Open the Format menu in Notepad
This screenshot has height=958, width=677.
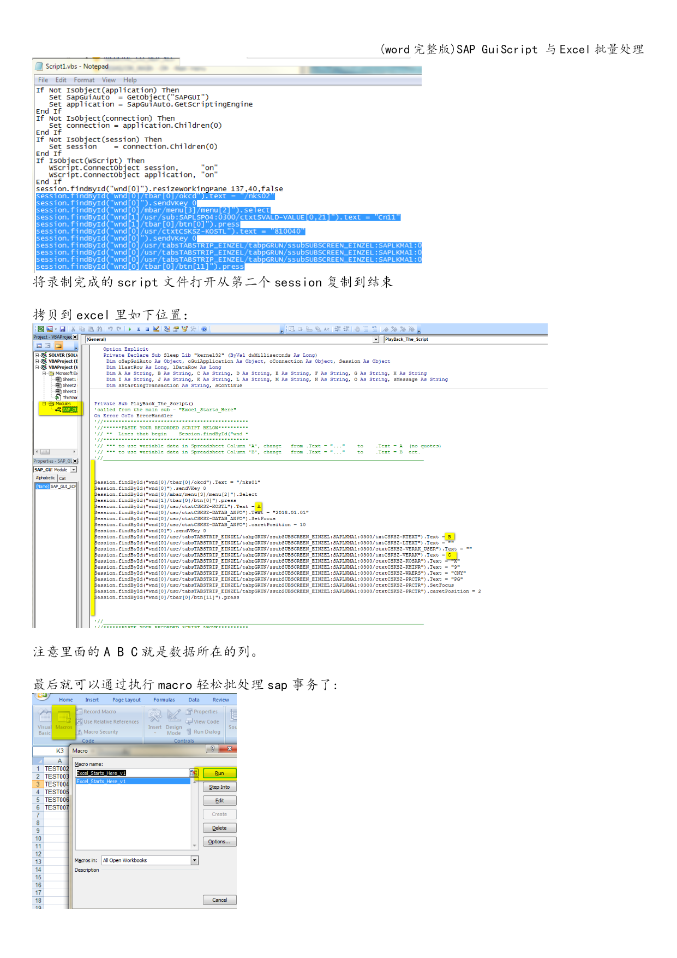coord(84,80)
